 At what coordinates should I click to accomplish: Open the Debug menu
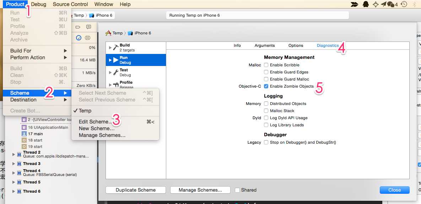click(39, 4)
